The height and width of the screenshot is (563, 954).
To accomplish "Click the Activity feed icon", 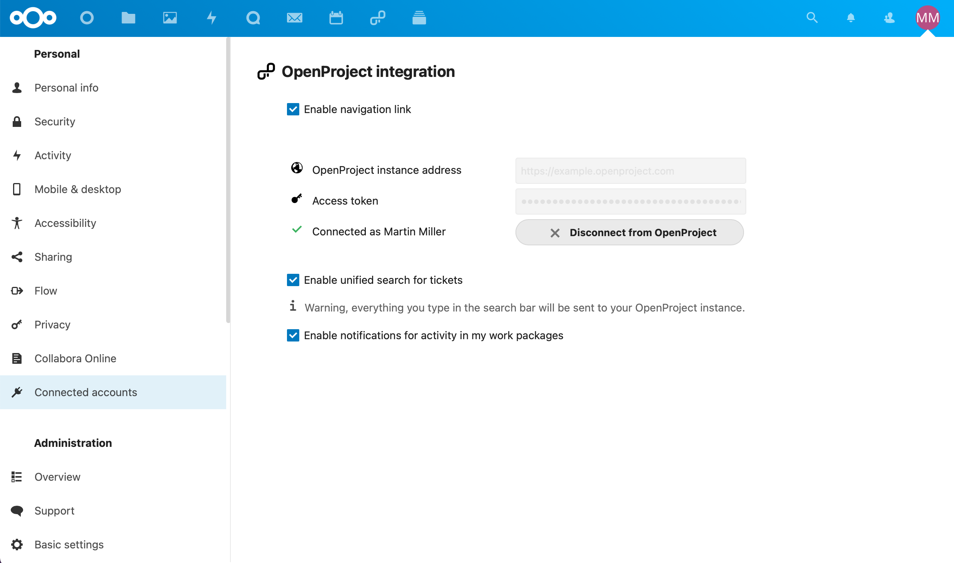I will (x=212, y=18).
